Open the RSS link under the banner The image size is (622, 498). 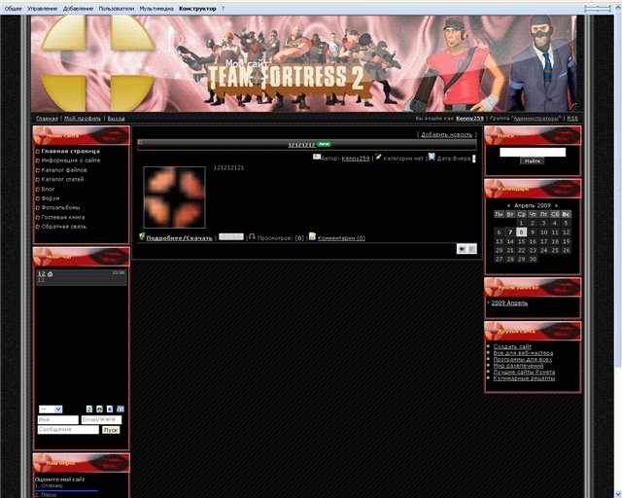[x=572, y=119]
